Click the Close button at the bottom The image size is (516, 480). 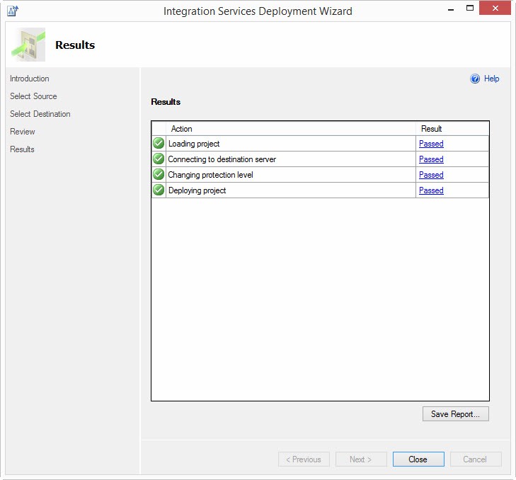tap(418, 459)
